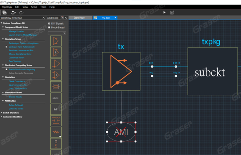Click the neg pin node
241x155 pixels.
152,76
